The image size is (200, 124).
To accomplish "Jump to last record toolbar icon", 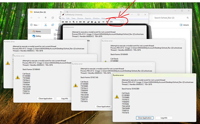I will pos(84,22).
